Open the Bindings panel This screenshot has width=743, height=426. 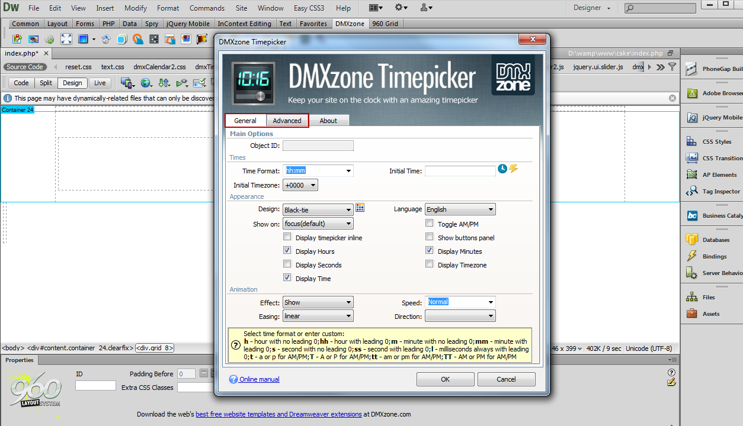tap(713, 256)
